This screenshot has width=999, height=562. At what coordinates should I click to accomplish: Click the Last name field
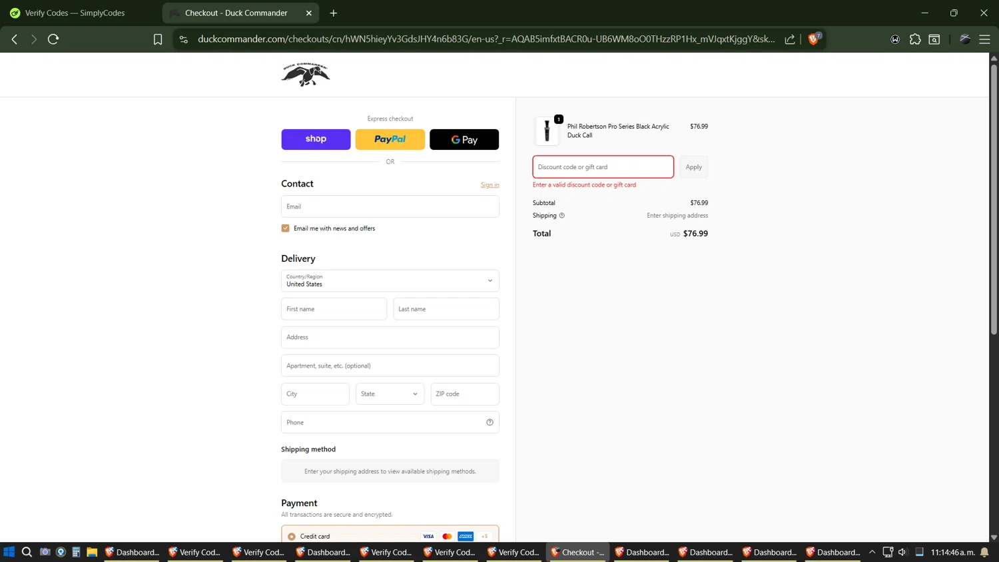click(x=446, y=309)
